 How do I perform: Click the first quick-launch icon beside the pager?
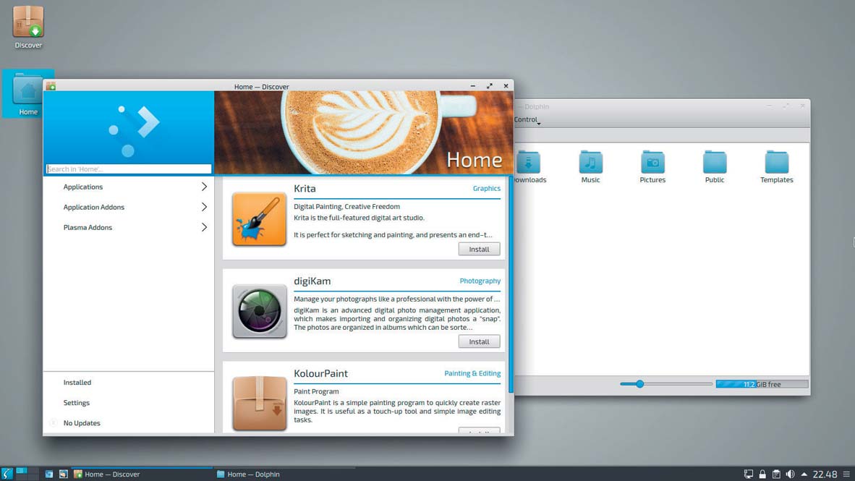coord(49,474)
